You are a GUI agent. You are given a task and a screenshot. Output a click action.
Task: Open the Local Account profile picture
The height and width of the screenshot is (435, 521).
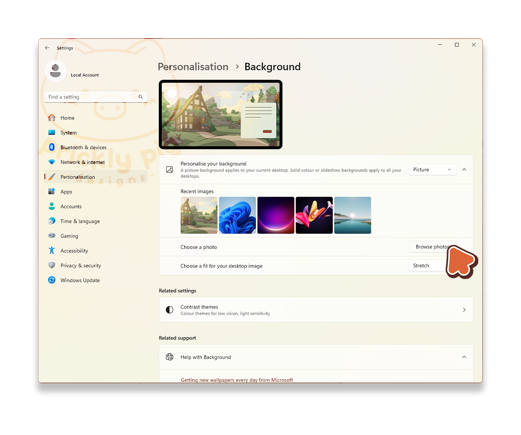click(x=55, y=71)
